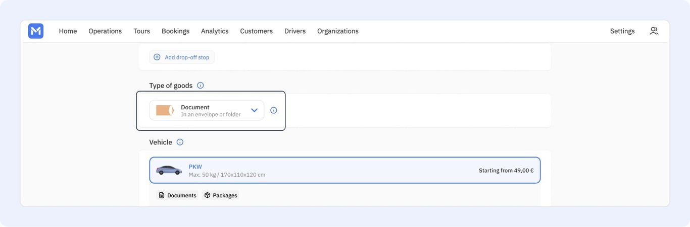The image size is (690, 227).
Task: Switch to Analytics
Action: 215,31
